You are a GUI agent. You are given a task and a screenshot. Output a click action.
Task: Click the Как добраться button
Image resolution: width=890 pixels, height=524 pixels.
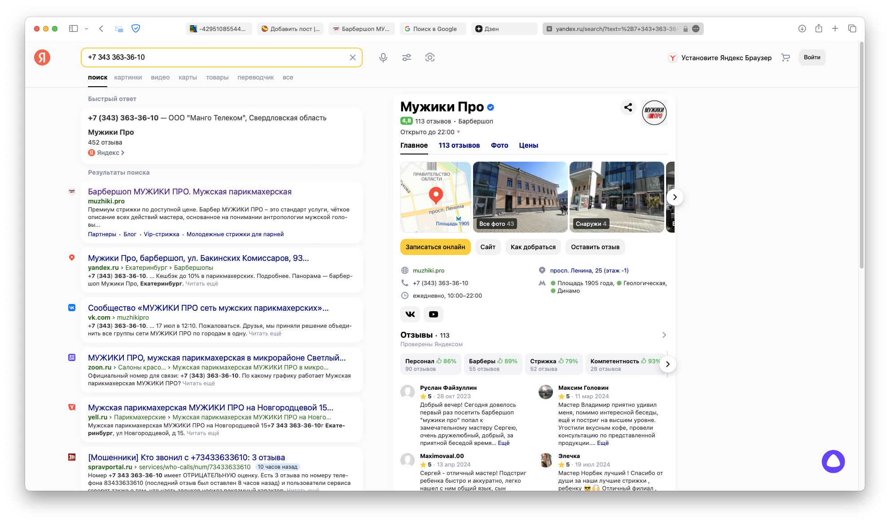point(533,247)
